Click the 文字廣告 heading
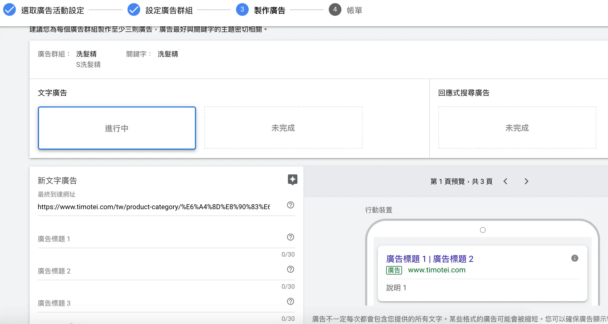The width and height of the screenshot is (608, 324). 52,93
